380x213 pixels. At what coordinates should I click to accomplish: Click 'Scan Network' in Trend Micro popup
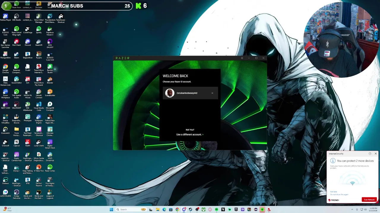coord(369,200)
